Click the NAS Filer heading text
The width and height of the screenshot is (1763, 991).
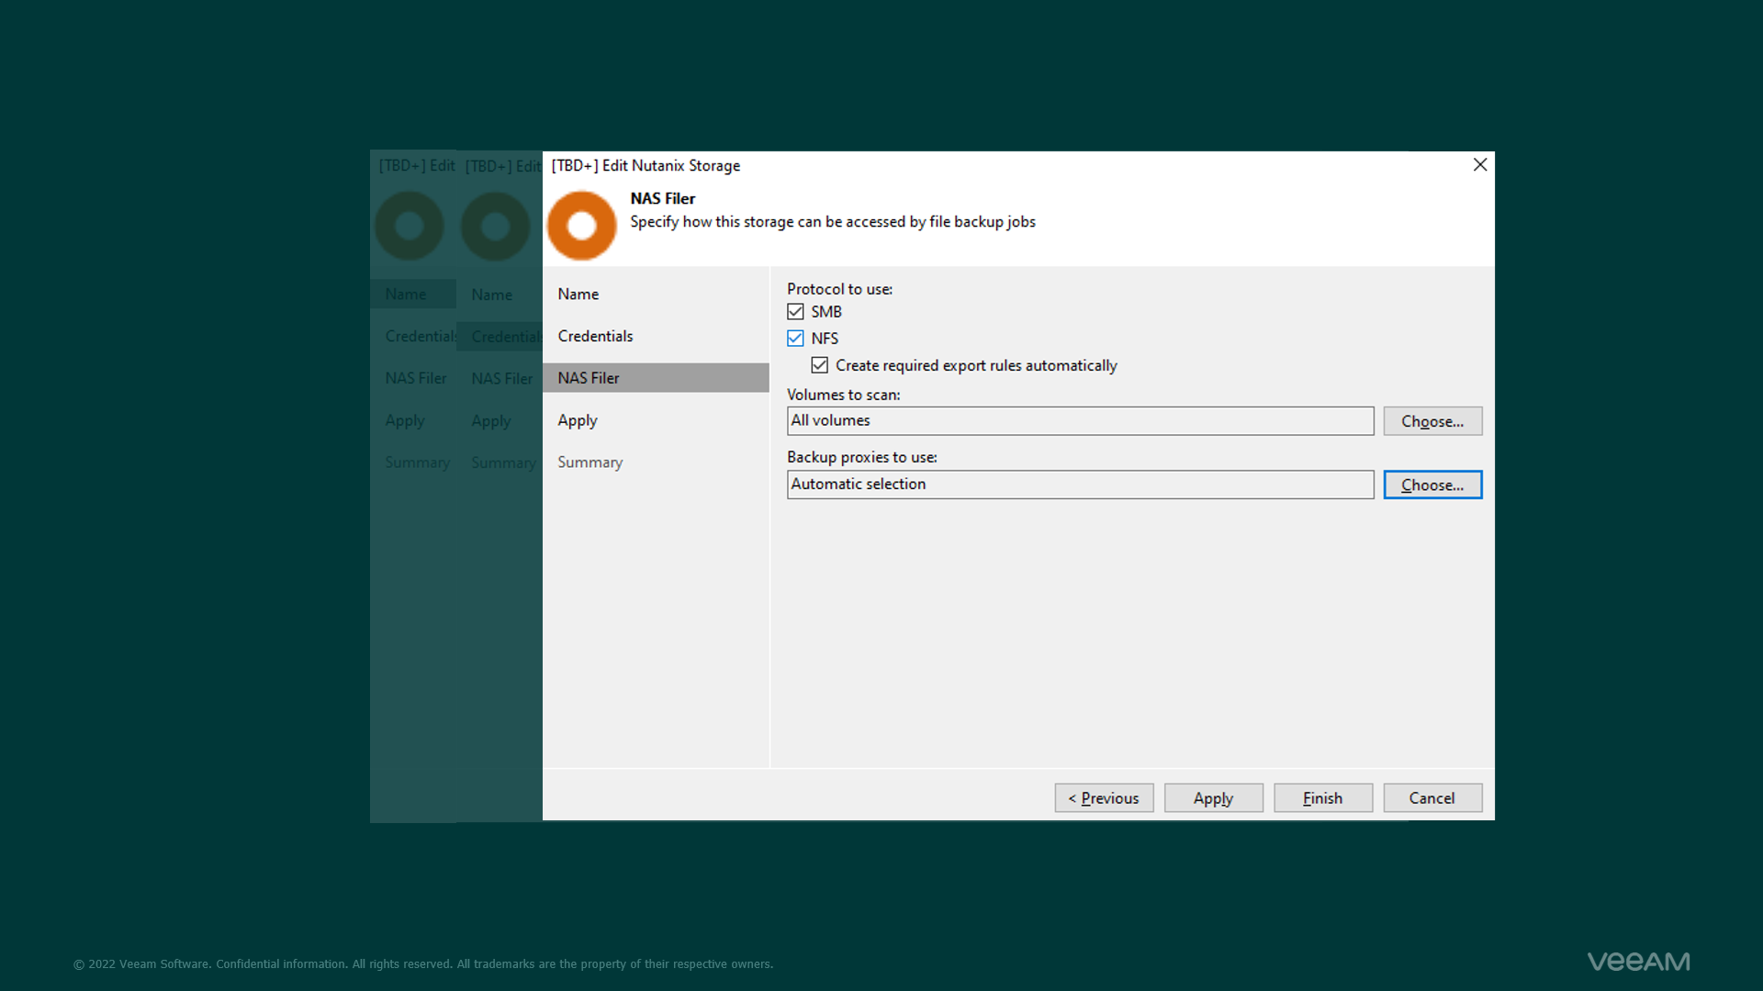[662, 199]
